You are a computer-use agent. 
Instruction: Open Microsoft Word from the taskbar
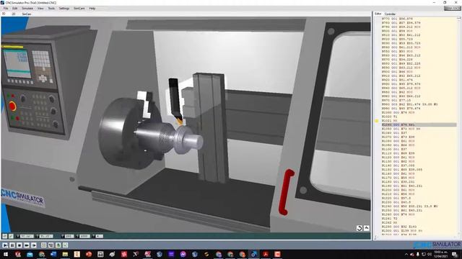point(53,254)
